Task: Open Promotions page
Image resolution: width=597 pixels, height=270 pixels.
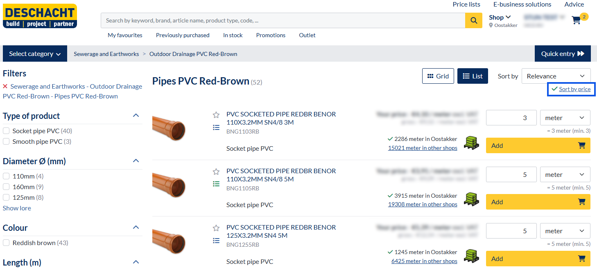Action: click(x=271, y=35)
